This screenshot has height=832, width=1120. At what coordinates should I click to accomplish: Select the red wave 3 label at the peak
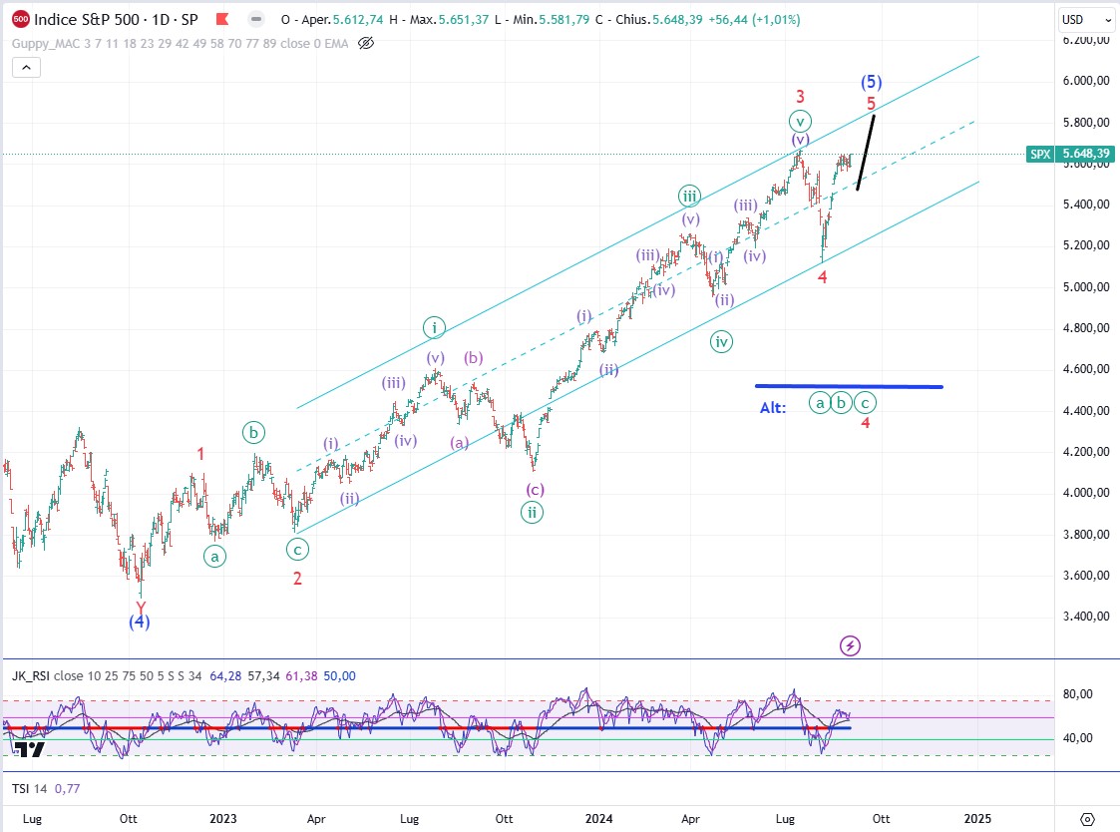pyautogui.click(x=800, y=97)
